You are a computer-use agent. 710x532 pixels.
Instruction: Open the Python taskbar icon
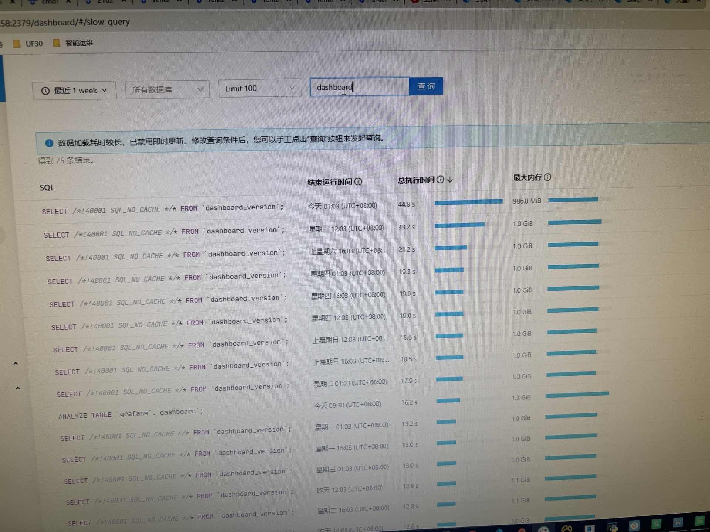pyautogui.click(x=613, y=528)
